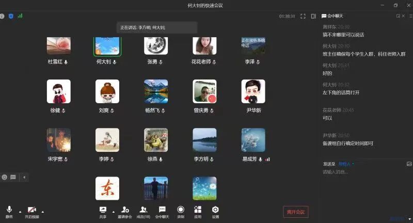Start recording with 录制
The height and width of the screenshot is (223, 413).
click(181, 212)
